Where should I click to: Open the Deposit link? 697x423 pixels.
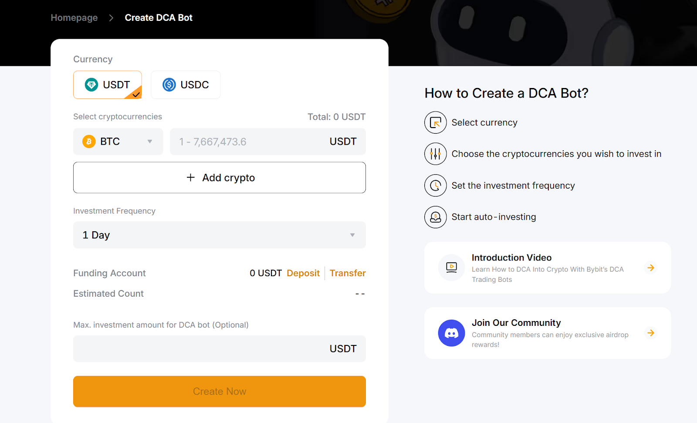click(x=303, y=273)
